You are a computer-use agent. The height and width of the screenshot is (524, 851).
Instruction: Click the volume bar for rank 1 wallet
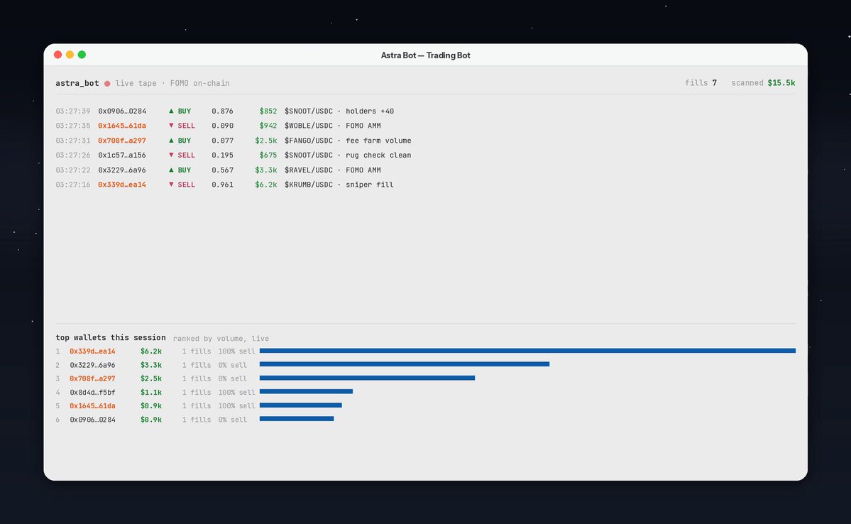[x=527, y=351]
